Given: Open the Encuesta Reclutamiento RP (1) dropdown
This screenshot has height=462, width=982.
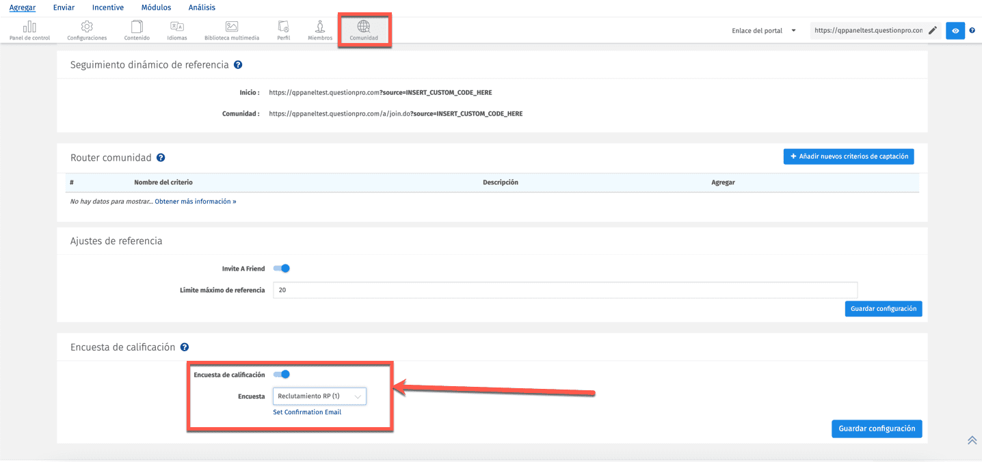Looking at the screenshot, I should point(319,396).
